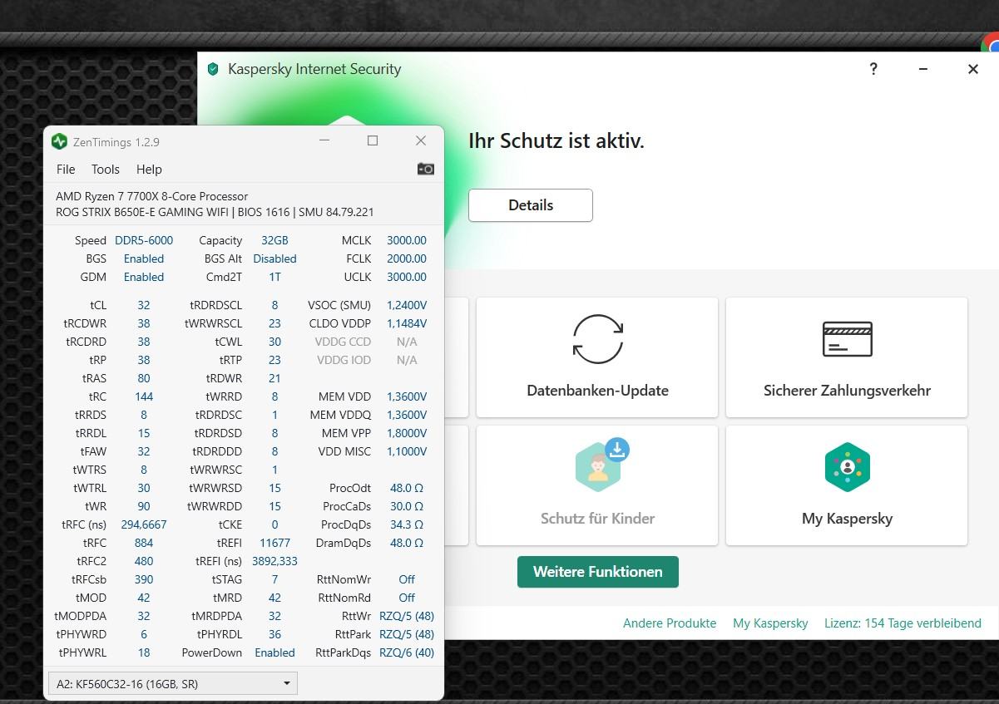Click the MCLK value 3000.00
Image resolution: width=999 pixels, height=704 pixels.
(407, 240)
